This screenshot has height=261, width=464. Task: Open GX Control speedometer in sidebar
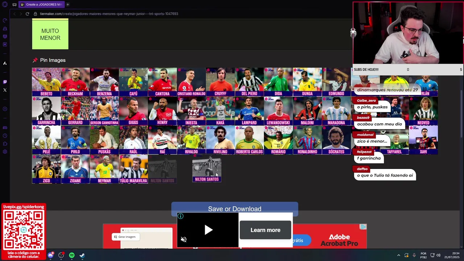(x=5, y=20)
